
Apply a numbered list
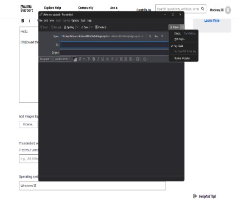coord(117,59)
